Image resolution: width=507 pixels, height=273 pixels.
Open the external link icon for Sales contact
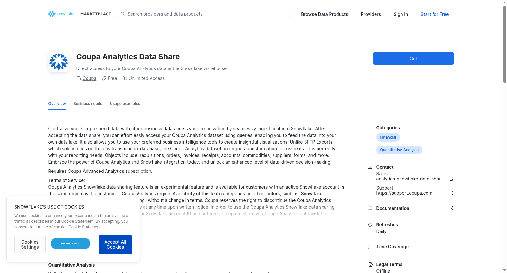452,179
